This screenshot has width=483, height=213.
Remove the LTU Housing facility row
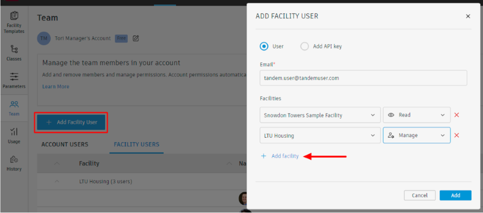point(456,135)
